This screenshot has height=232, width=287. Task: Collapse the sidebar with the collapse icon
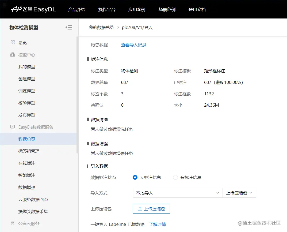(x=69, y=27)
